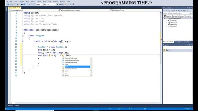198x111 pixels.
Task: Expand the References node in Solution Explorer
Action: coord(166,22)
